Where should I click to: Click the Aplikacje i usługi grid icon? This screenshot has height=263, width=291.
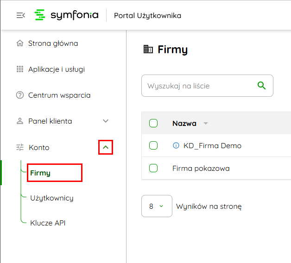point(20,69)
